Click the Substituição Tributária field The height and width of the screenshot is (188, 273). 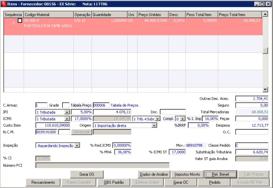(252, 152)
